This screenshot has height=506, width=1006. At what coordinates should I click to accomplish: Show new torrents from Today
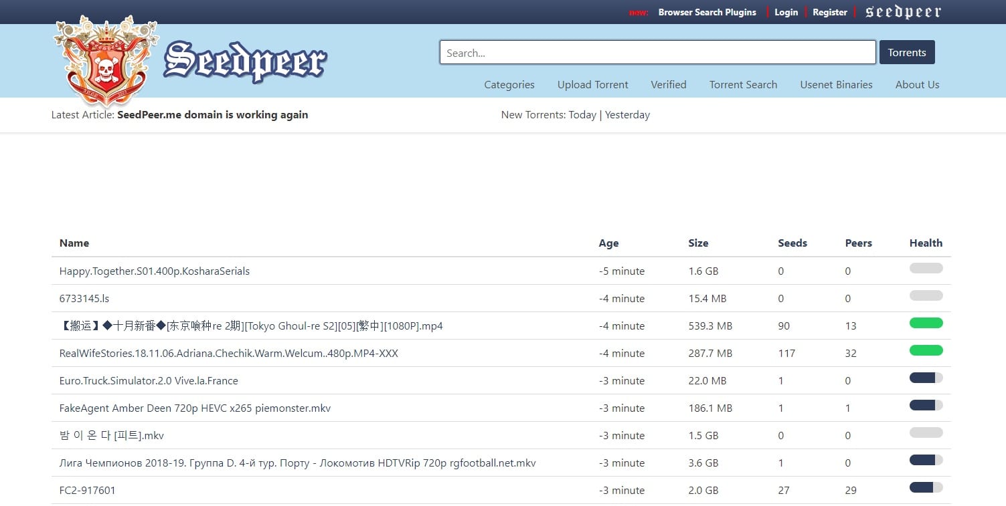pyautogui.click(x=582, y=115)
